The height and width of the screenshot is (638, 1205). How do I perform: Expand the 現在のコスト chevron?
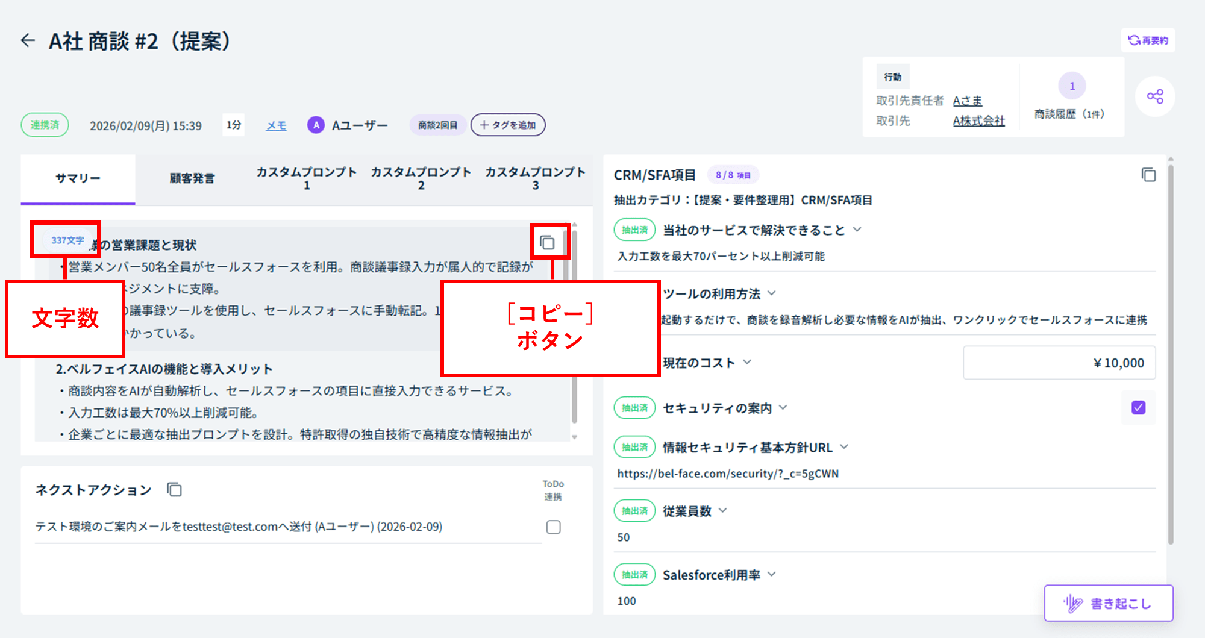pos(747,362)
